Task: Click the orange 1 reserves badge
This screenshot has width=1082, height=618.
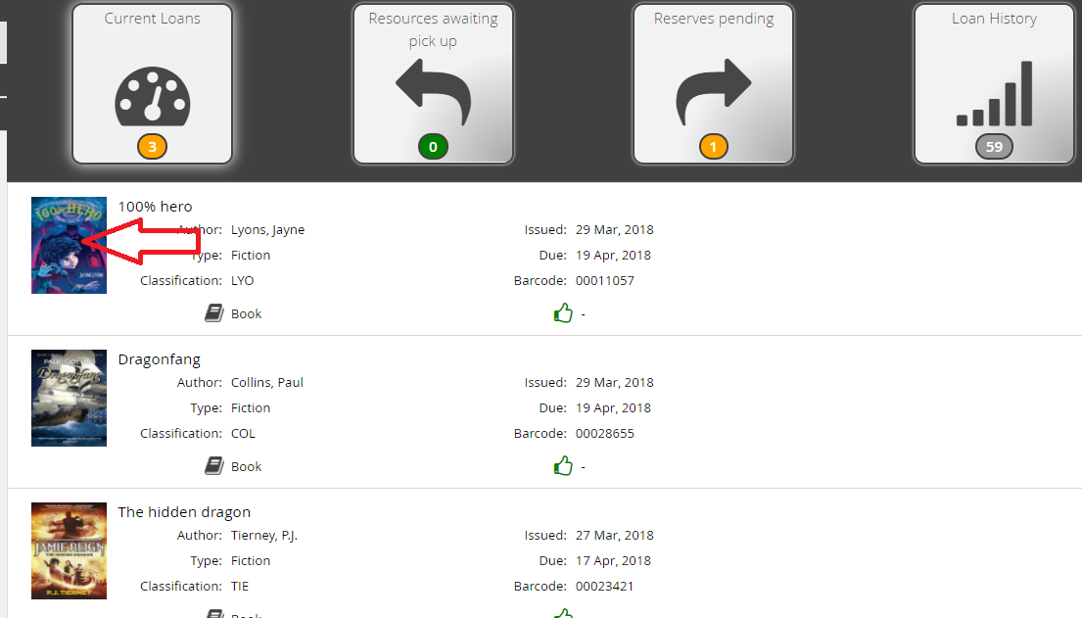Action: pos(713,148)
